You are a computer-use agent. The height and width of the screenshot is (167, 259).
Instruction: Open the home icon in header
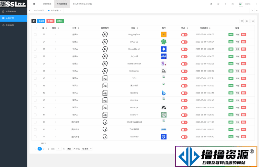(x=211, y=4)
